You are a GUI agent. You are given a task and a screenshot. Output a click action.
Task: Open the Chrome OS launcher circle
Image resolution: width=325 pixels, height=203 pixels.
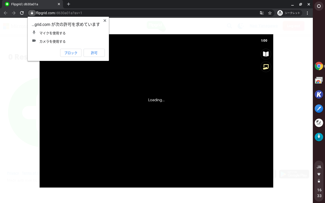tap(319, 6)
